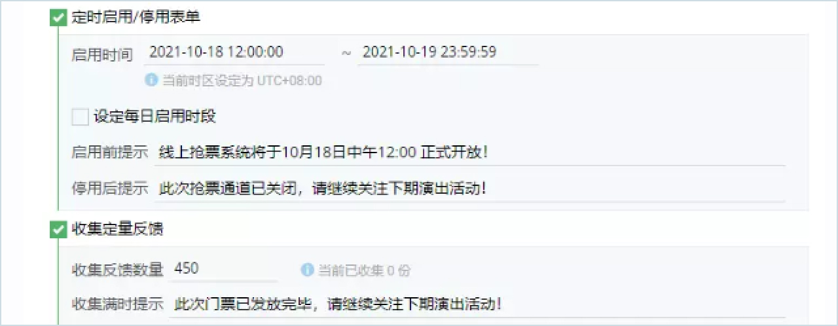Click the 启用前提示 label

click(110, 153)
